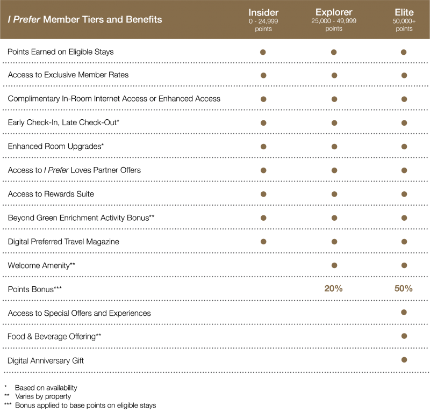This screenshot has height=420, width=430.
Task: Click the Explorer dot in the first benefit row
Action: [334, 52]
